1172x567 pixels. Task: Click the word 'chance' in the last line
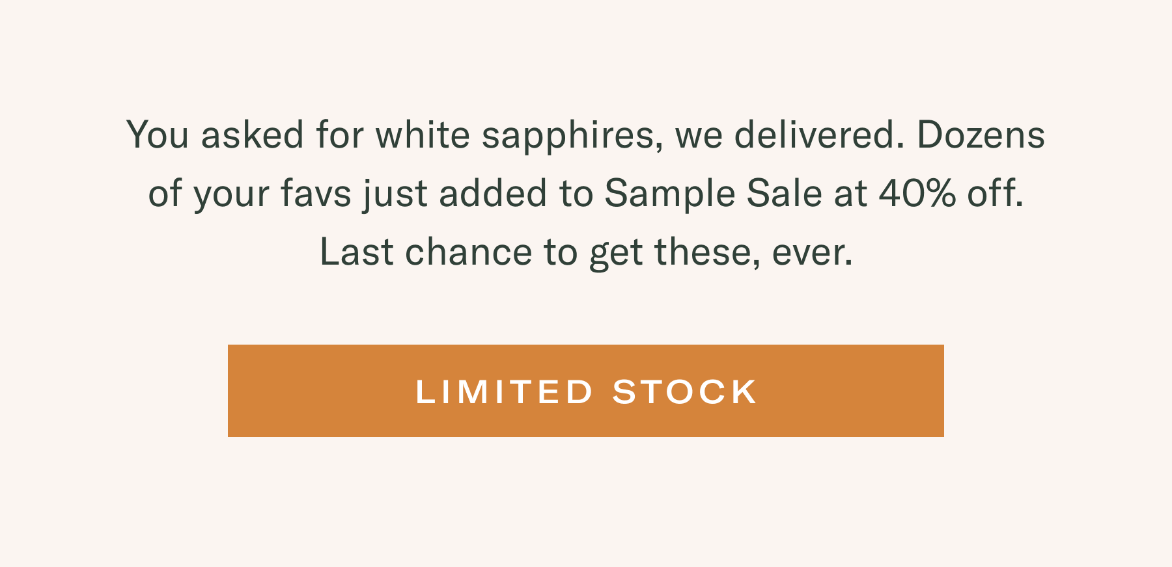(x=469, y=252)
